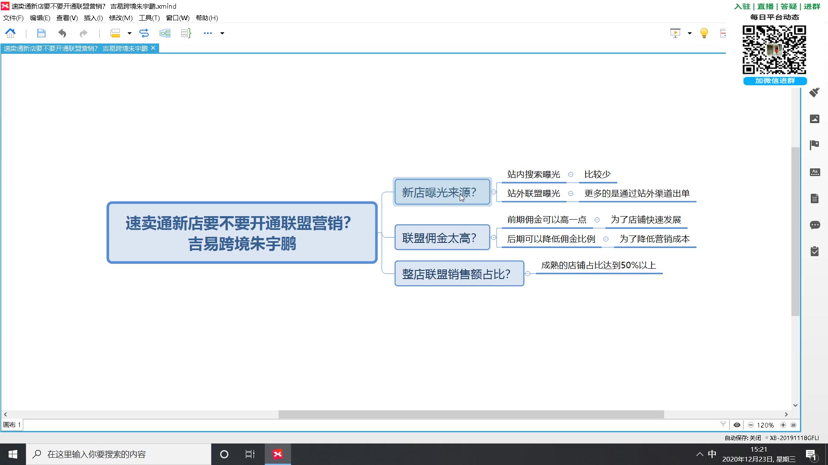Open the Windows Start menu
The width and height of the screenshot is (828, 465).
point(13,454)
